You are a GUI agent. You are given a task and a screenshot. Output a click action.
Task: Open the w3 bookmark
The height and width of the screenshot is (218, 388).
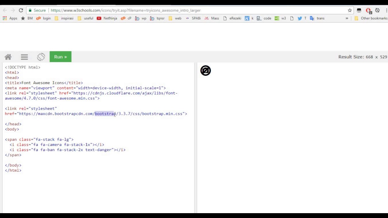pyautogui.click(x=280, y=18)
